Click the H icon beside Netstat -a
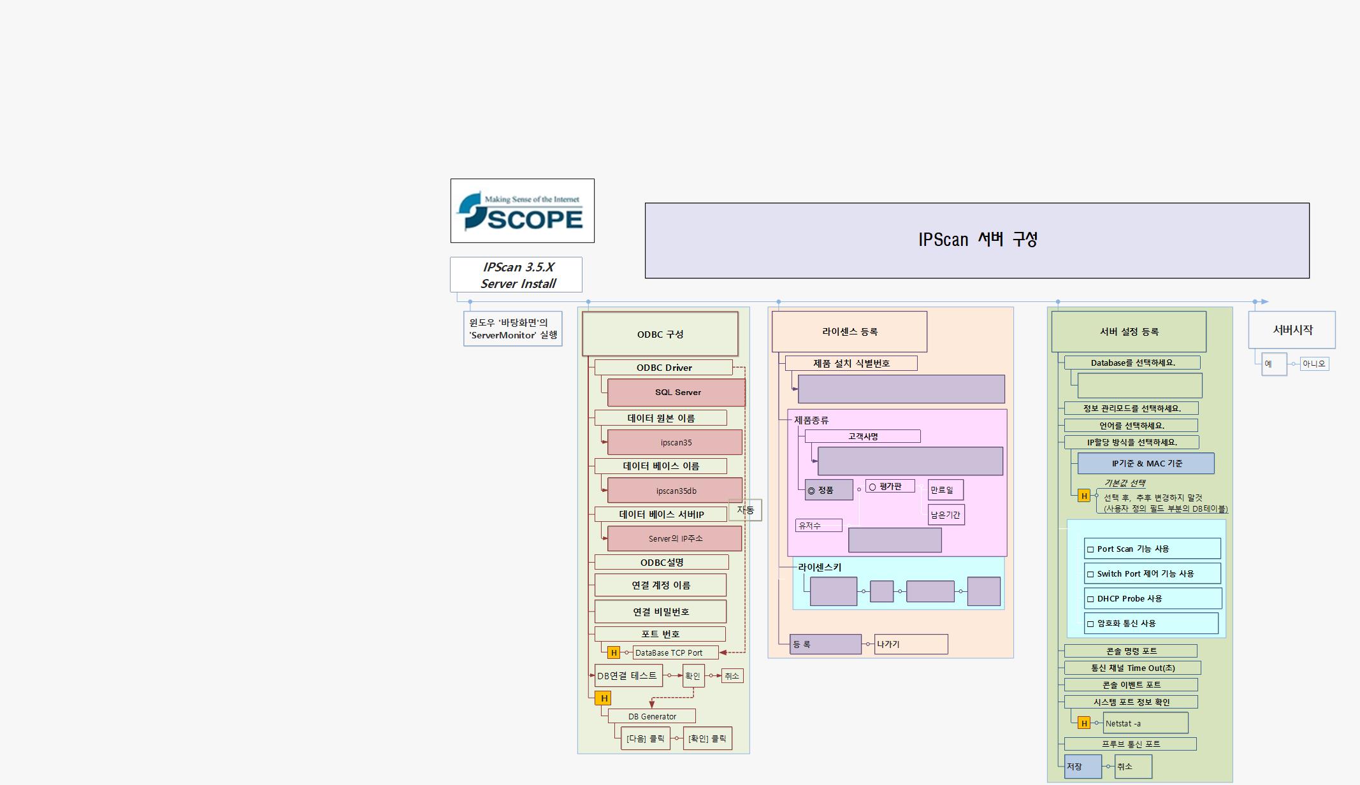This screenshot has width=1360, height=785. (x=1083, y=723)
